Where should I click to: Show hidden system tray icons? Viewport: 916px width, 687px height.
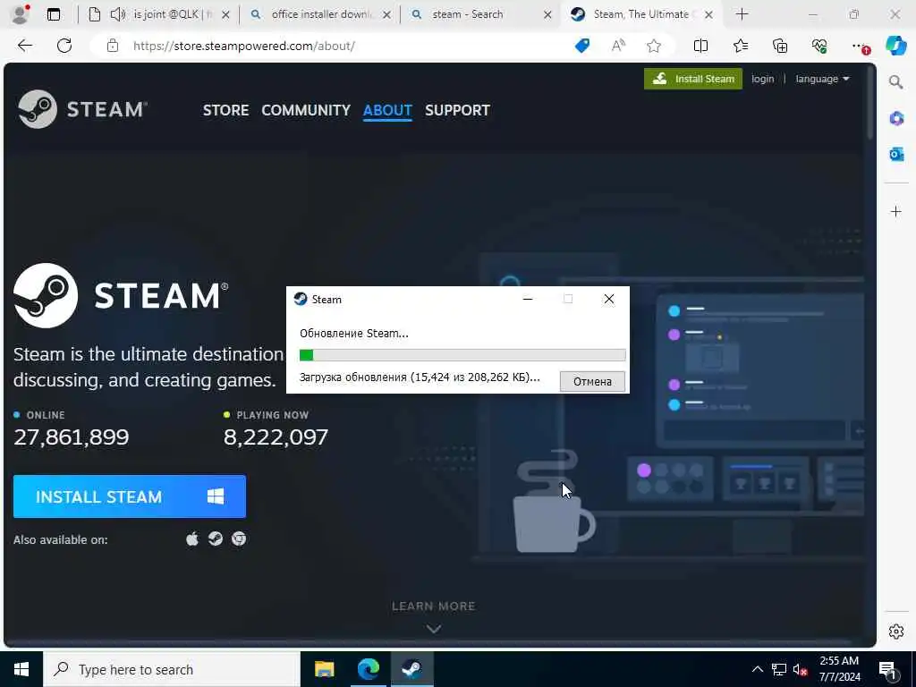pyautogui.click(x=757, y=669)
